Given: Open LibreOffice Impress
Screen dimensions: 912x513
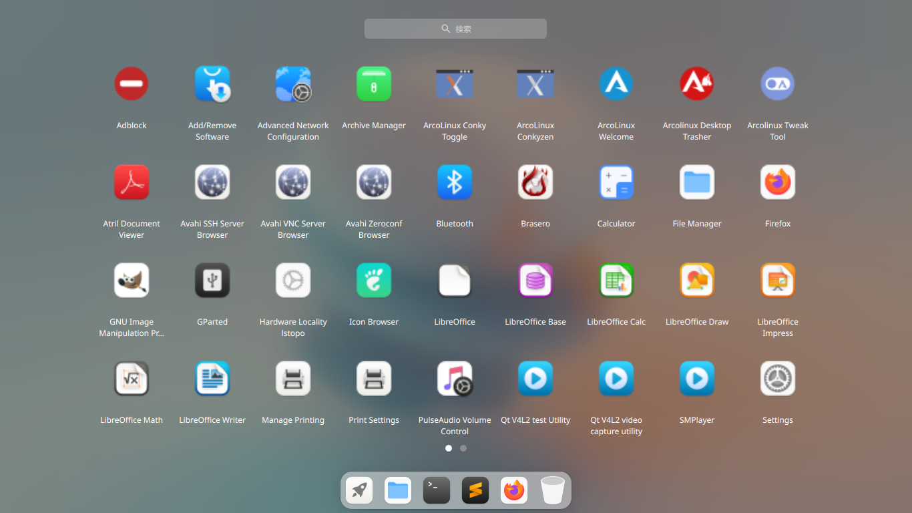Looking at the screenshot, I should tap(778, 280).
